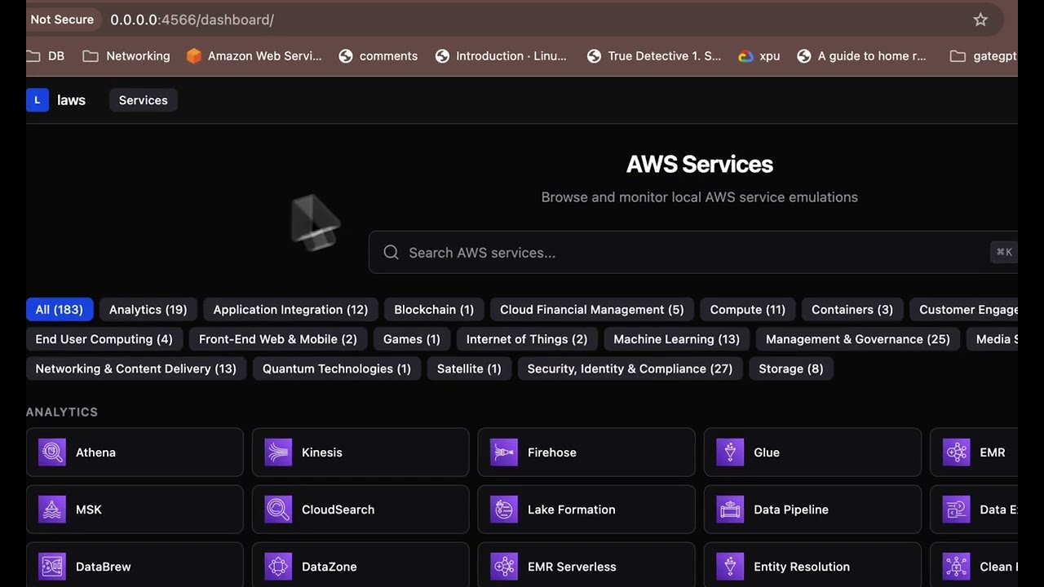Click the Kinesis service icon
1044x587 pixels.
[278, 452]
